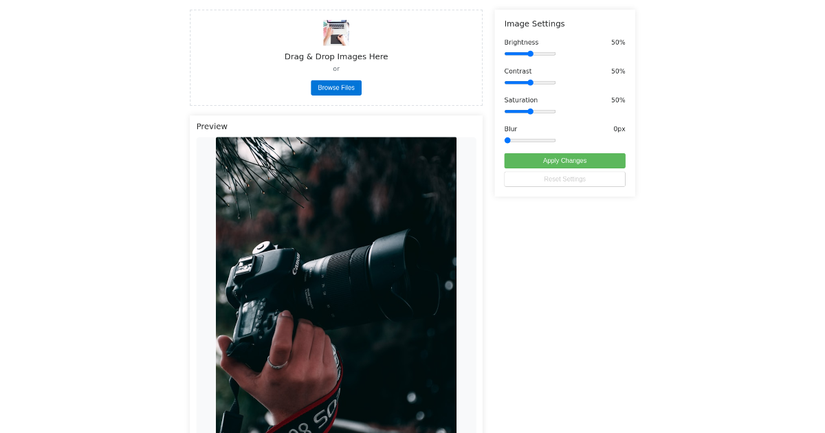Click the Reset Settings button

point(564,178)
